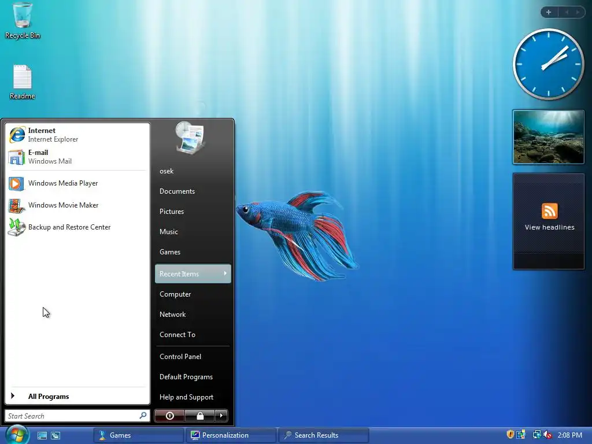Click the search magnifier icon
The height and width of the screenshot is (444, 592).
[x=143, y=415]
